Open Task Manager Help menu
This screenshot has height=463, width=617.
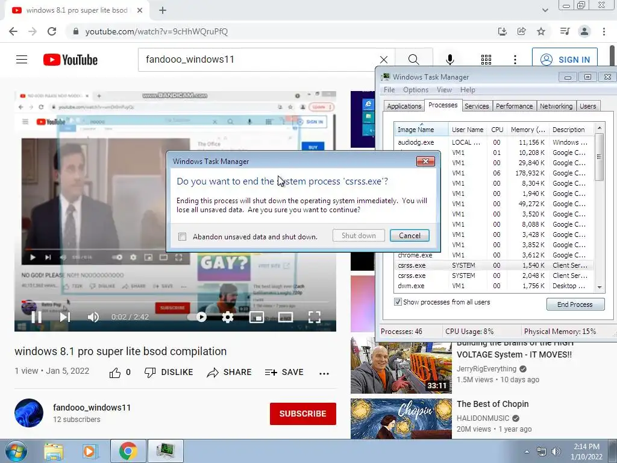click(x=468, y=90)
